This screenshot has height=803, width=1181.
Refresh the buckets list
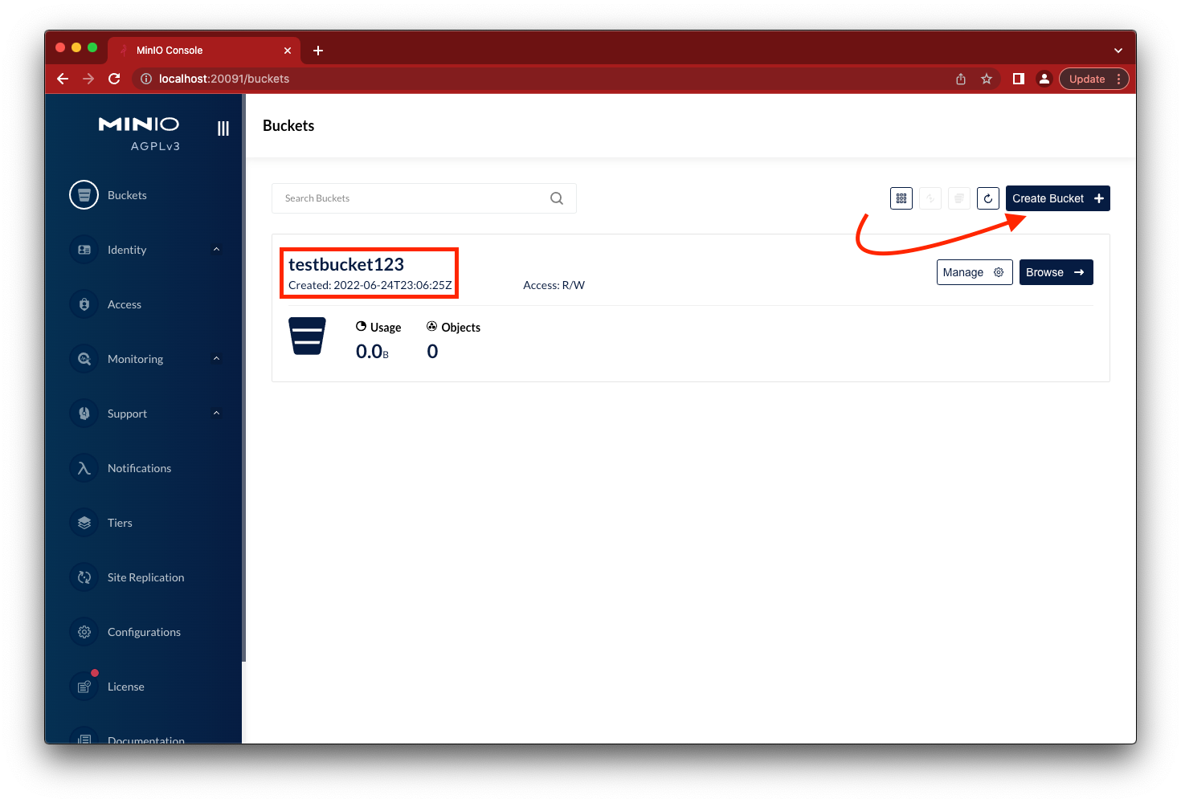coord(988,198)
